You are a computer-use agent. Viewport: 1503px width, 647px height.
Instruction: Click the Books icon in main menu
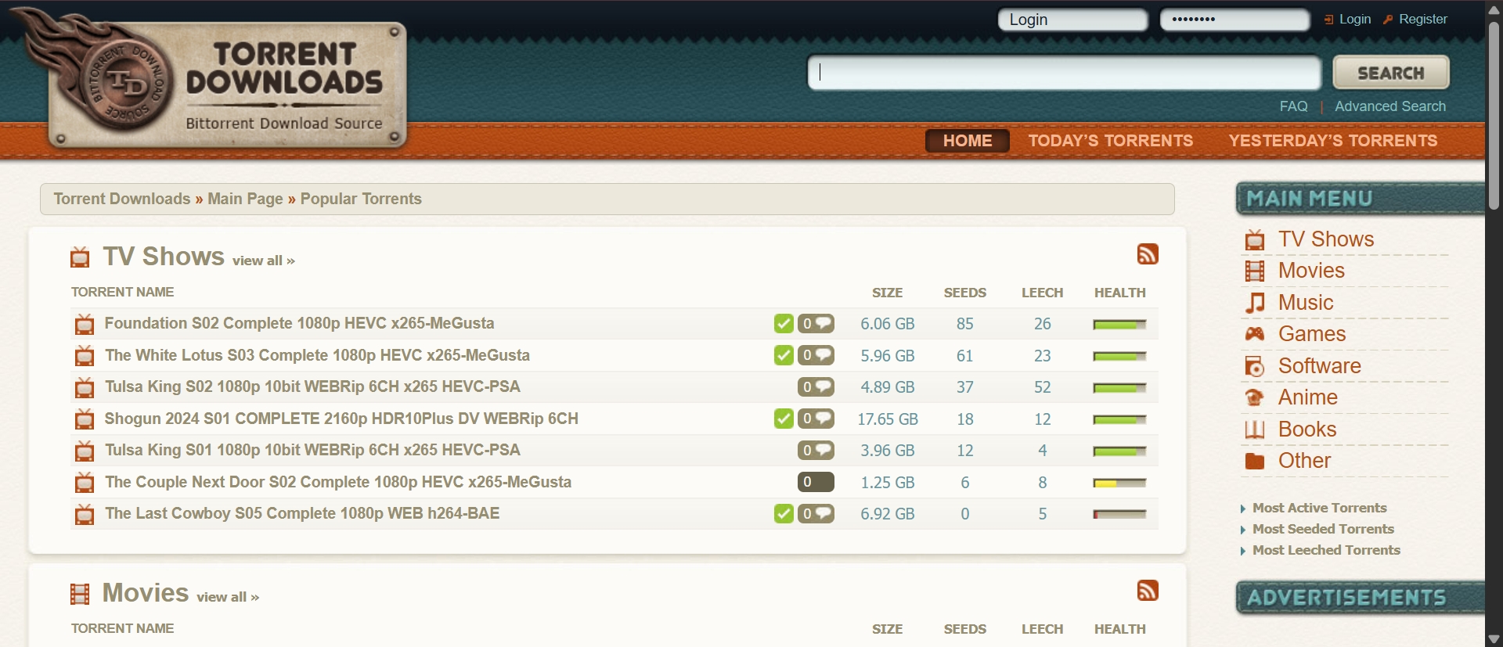(1255, 430)
